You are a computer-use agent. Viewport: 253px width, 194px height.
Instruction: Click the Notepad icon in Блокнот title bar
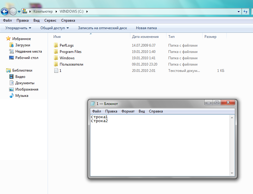[x=93, y=104]
